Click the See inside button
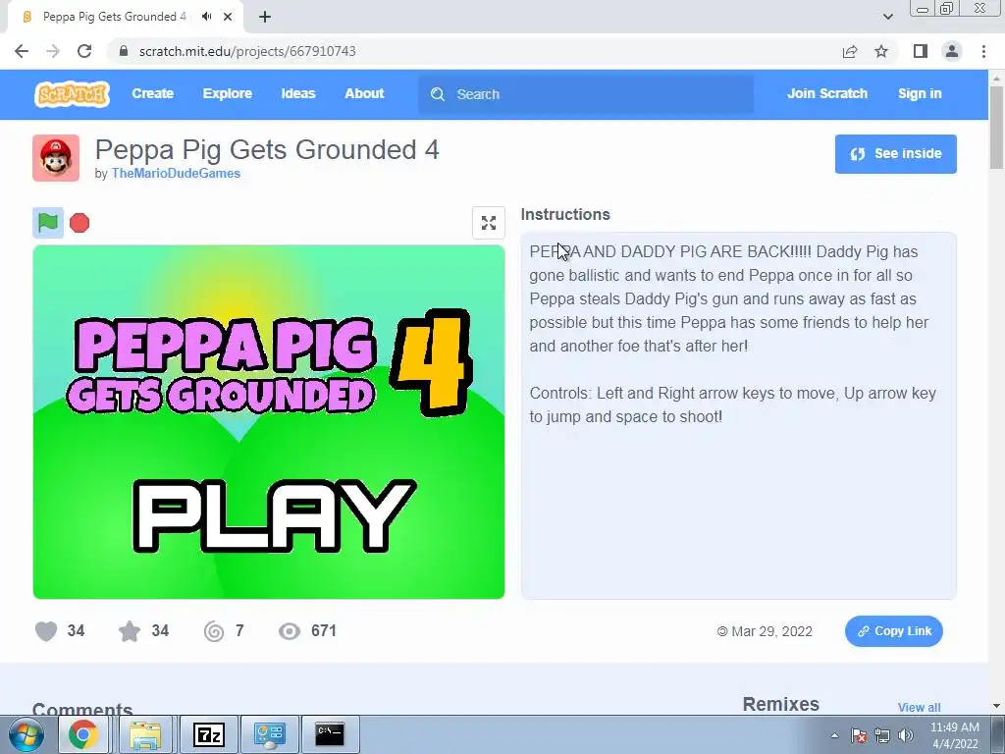Screen dimensions: 1005x754 point(895,154)
